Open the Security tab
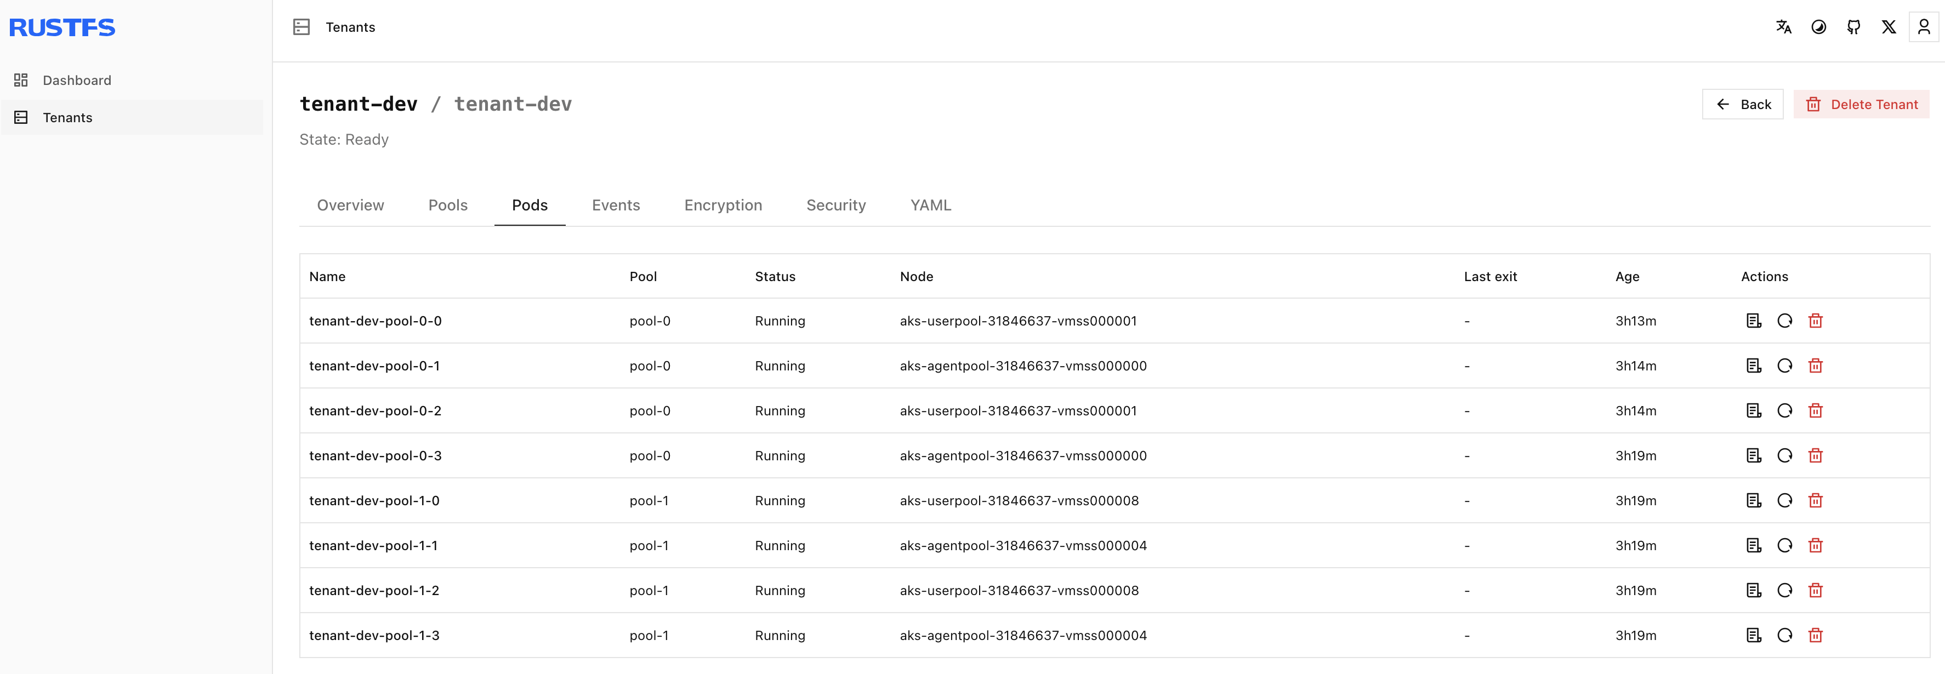Viewport: 1945px width, 674px height. [836, 205]
